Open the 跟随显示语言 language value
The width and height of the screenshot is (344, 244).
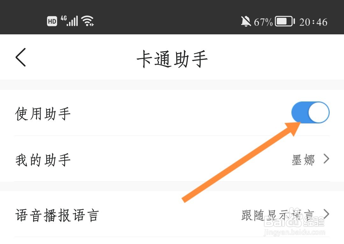coord(278,215)
